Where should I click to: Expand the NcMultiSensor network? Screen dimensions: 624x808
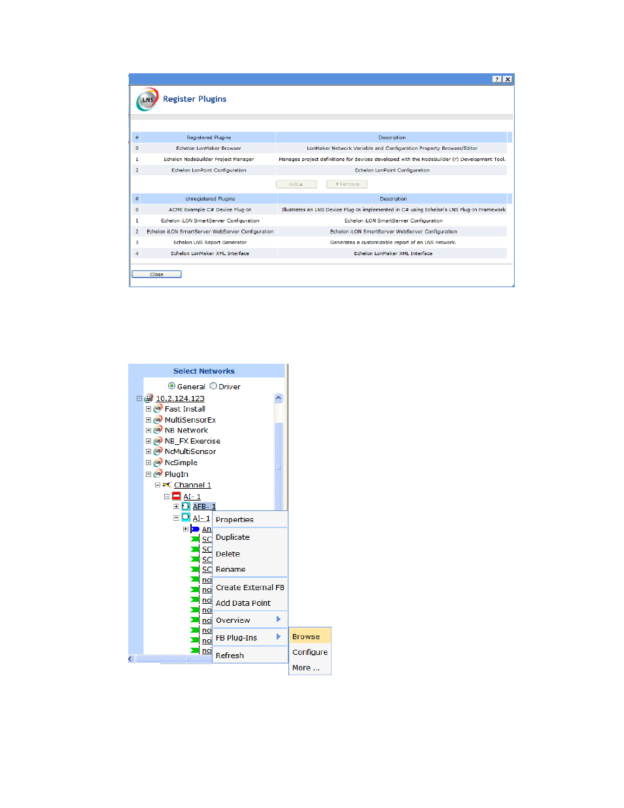click(148, 451)
